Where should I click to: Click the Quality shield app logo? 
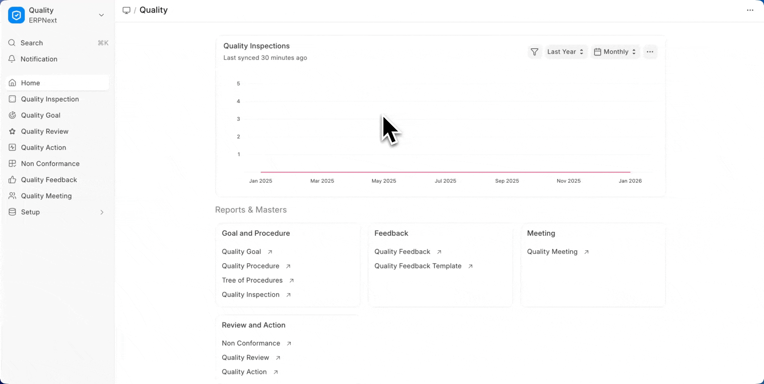[16, 15]
